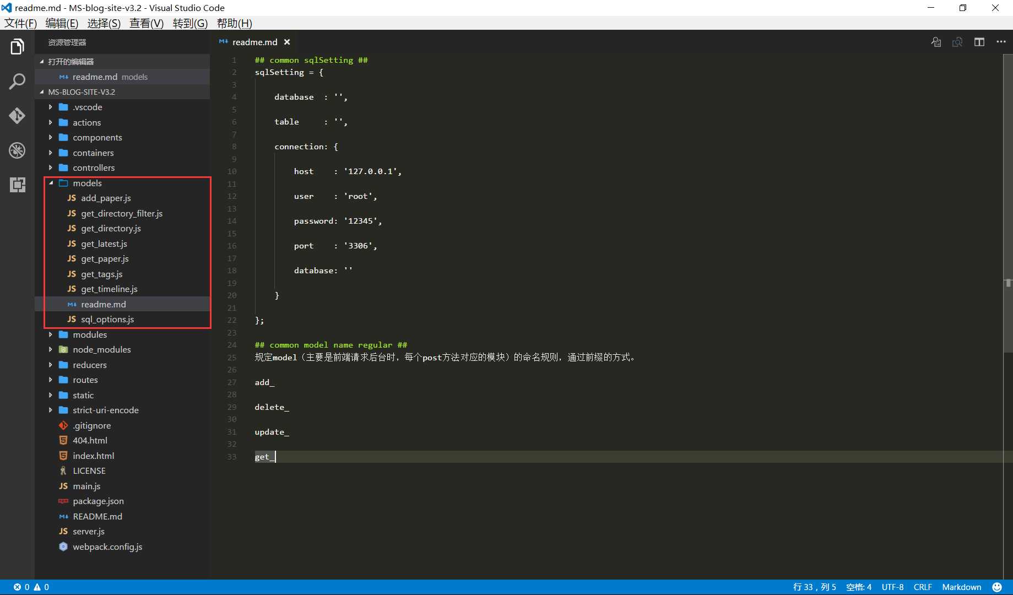The width and height of the screenshot is (1013, 595).
Task: Open the 编辑(E) menu
Action: (x=62, y=23)
